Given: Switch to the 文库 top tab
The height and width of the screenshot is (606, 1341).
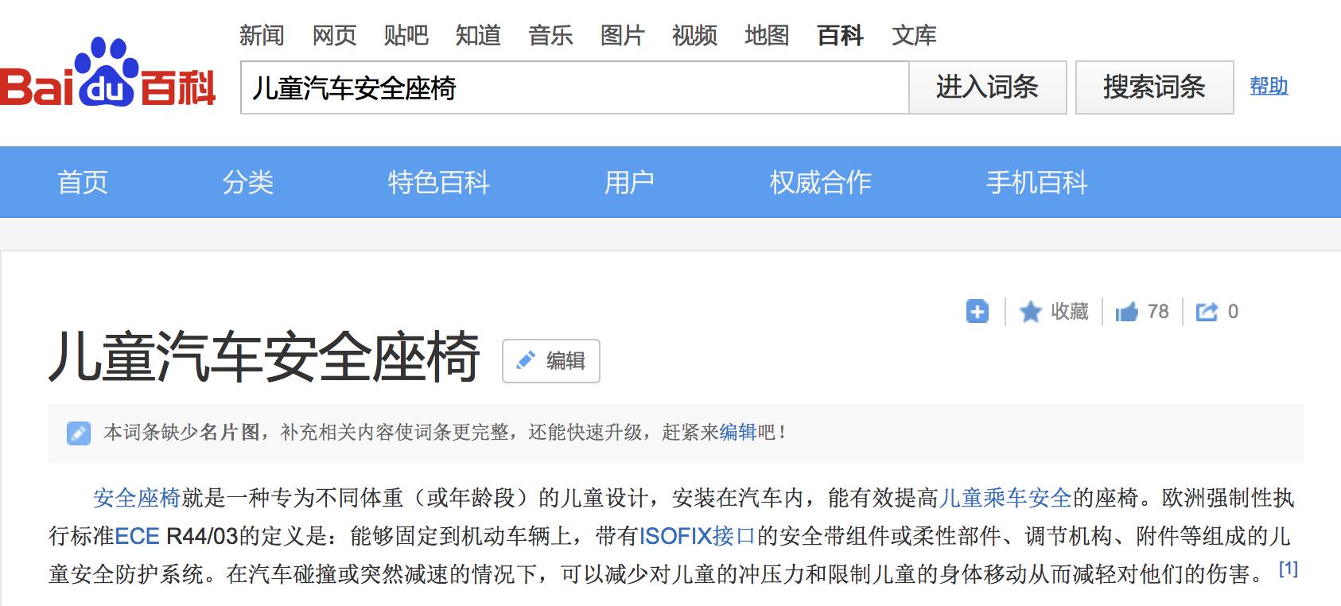Looking at the screenshot, I should tap(914, 35).
